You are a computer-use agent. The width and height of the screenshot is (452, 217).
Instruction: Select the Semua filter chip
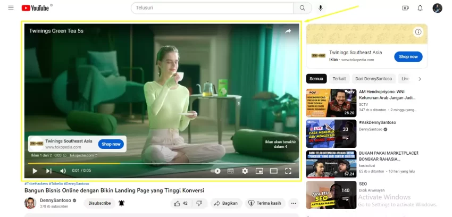(316, 79)
